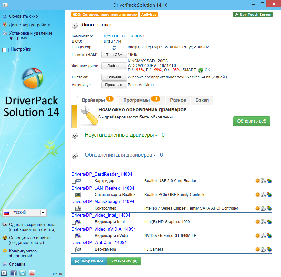This screenshot has height=277, width=281.
Task: Click the globe icon for NVIDIA GeForce GT 640M LE
Action: (x=269, y=236)
